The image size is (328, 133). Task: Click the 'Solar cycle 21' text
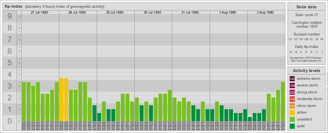pyautogui.click(x=306, y=15)
